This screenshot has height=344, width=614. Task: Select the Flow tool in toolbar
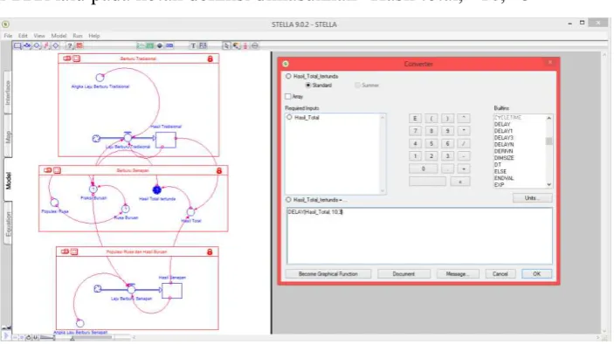click(x=27, y=45)
